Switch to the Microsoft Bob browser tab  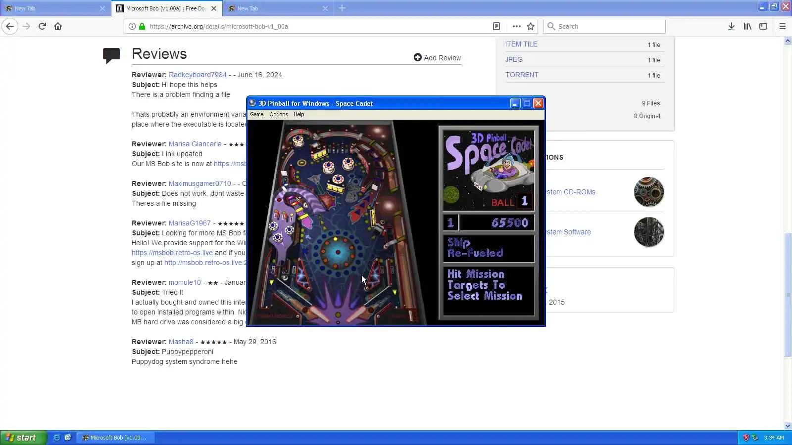tap(167, 8)
